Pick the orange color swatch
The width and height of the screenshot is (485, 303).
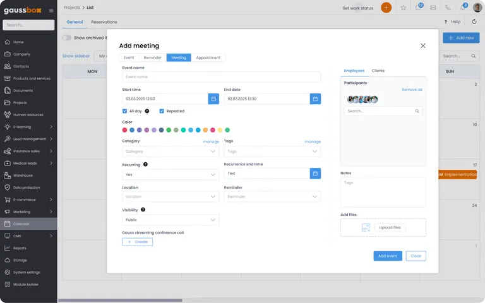pos(205,130)
